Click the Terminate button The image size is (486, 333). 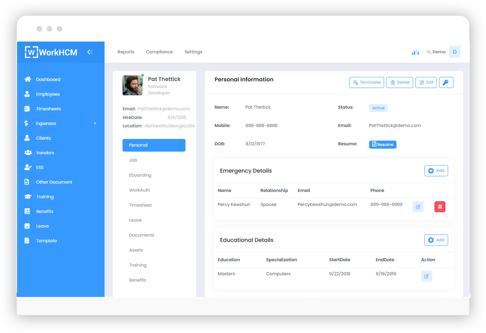click(366, 82)
